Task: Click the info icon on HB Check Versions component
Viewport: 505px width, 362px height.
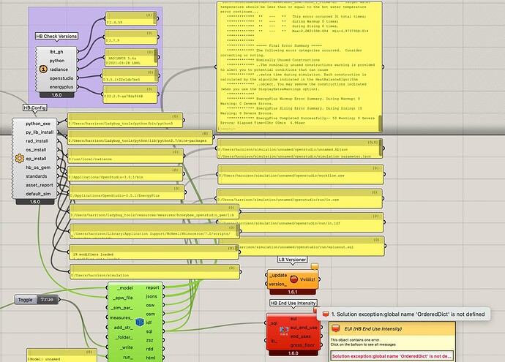Action: [43, 69]
